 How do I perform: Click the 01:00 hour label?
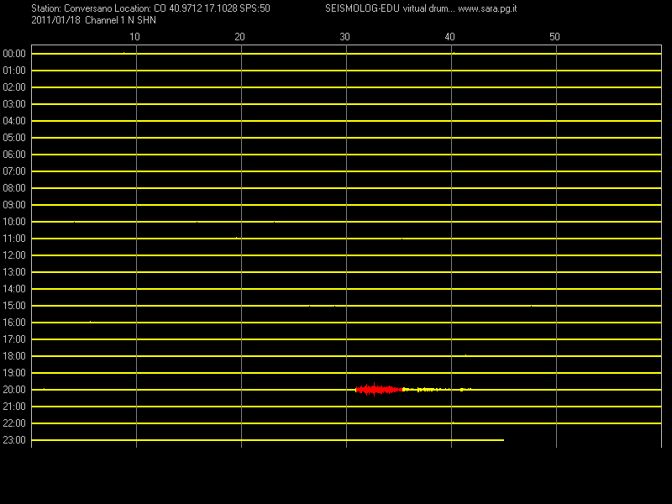coord(14,71)
